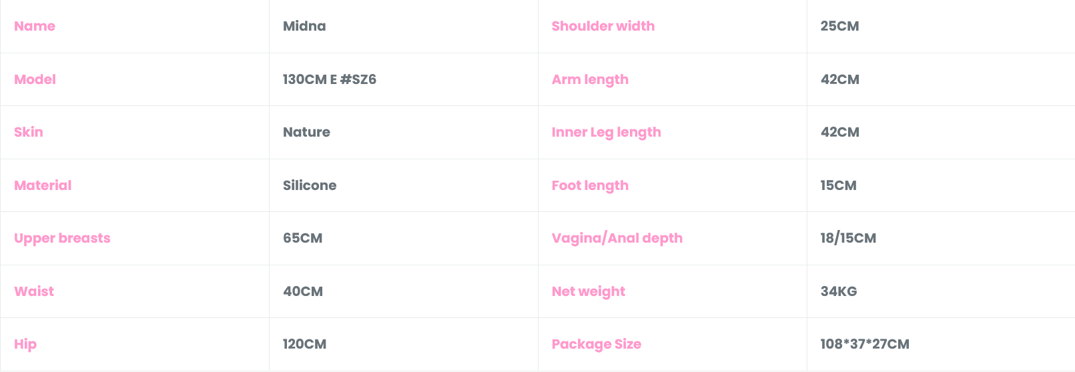1075x372 pixels.
Task: Select the "15CM" foot length value
Action: click(838, 185)
